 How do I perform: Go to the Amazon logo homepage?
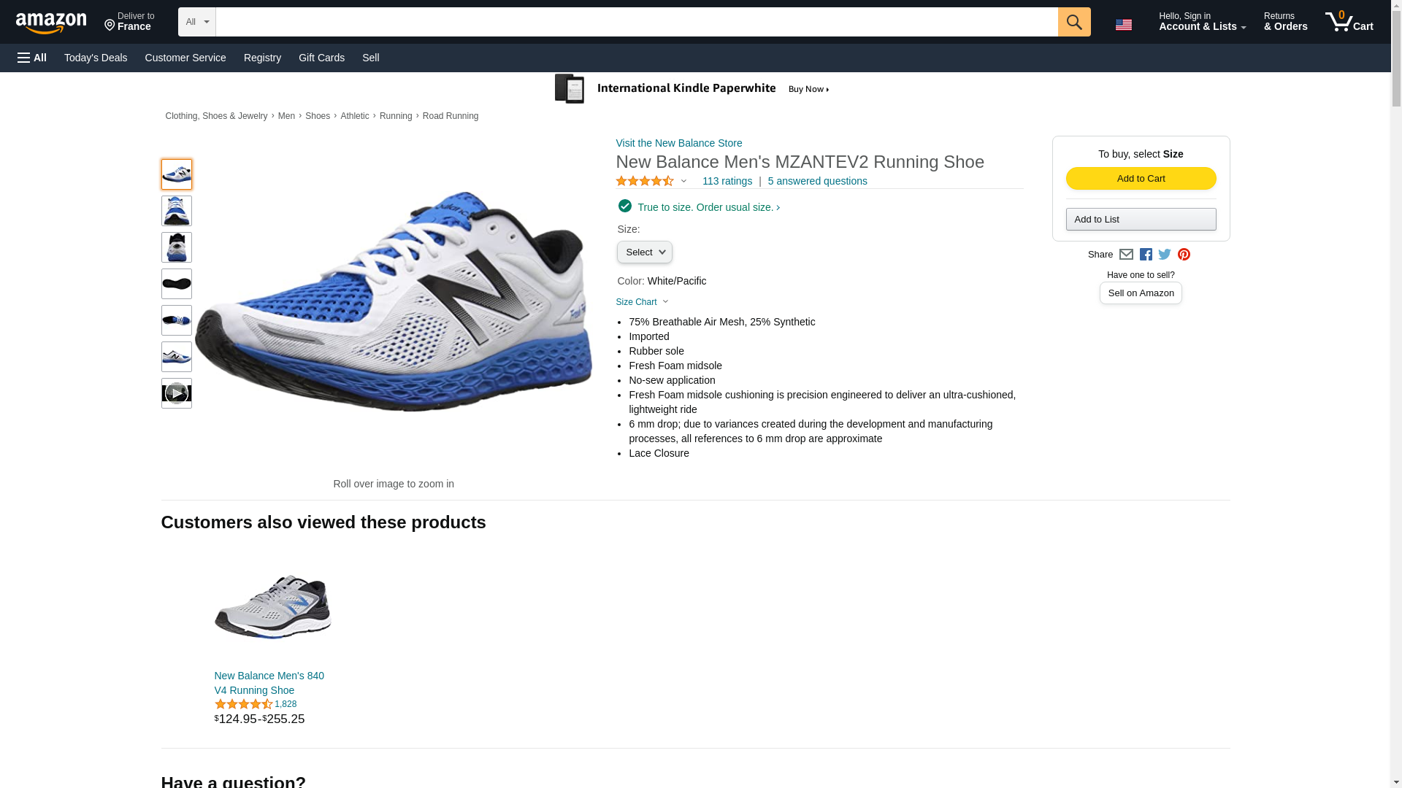point(51,23)
